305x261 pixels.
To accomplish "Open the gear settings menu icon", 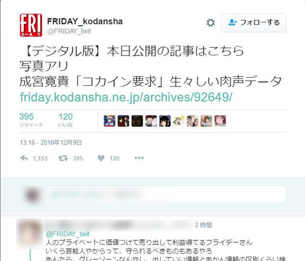I will 210,23.
